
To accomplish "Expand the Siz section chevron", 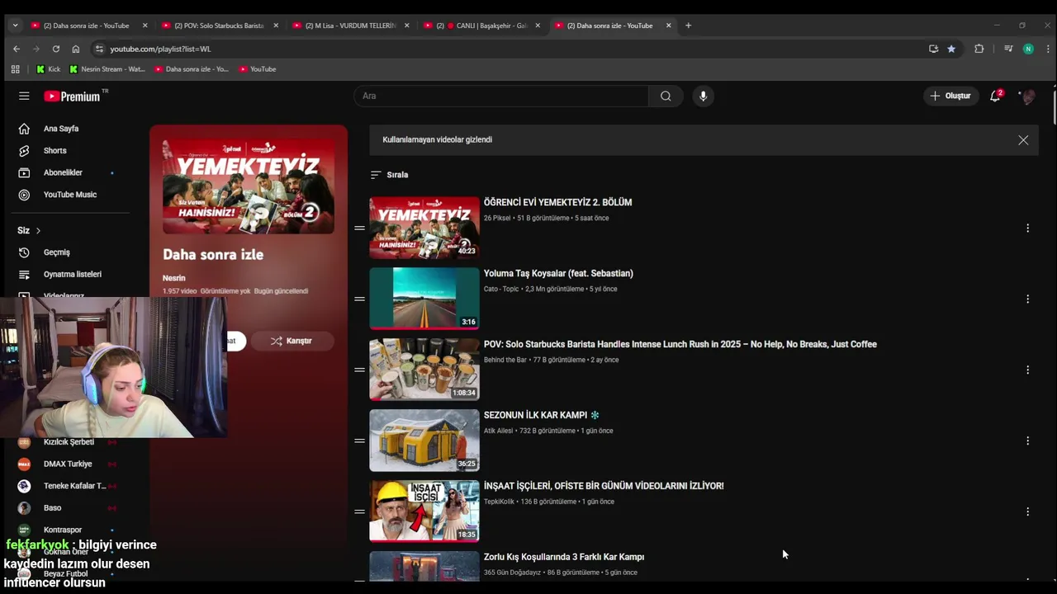I will 38,230.
